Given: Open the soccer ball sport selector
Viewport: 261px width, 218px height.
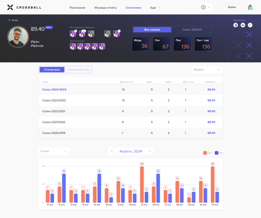Looking at the screenshot, I should point(205,7).
